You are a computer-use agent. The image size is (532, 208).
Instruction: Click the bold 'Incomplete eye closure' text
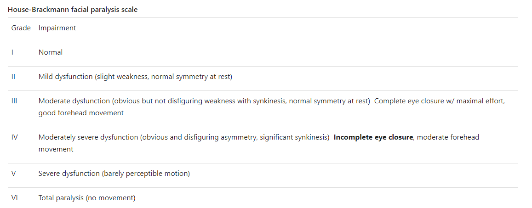pos(373,137)
